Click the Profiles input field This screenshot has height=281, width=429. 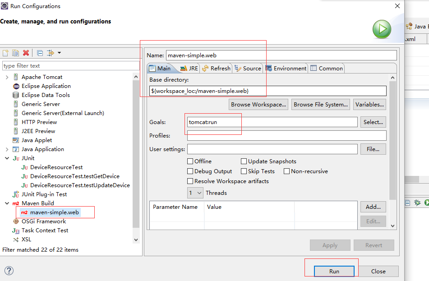pyautogui.click(x=287, y=135)
